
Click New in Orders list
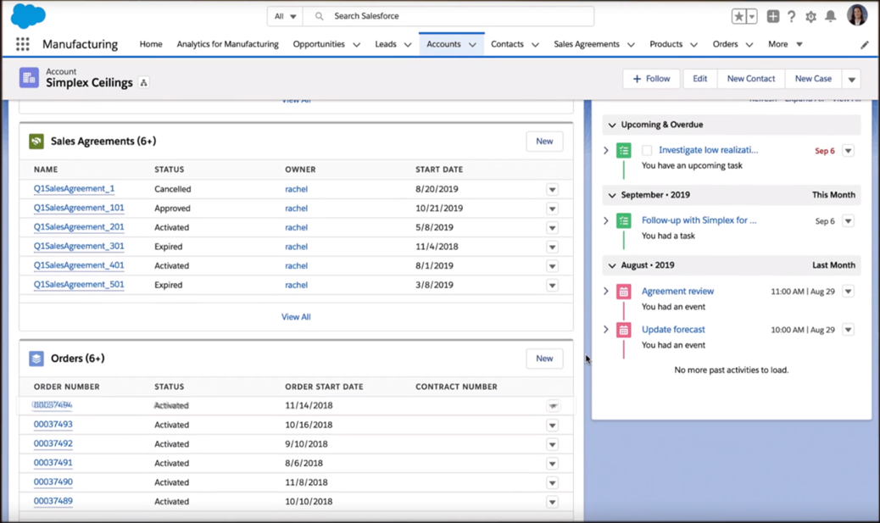[544, 359]
